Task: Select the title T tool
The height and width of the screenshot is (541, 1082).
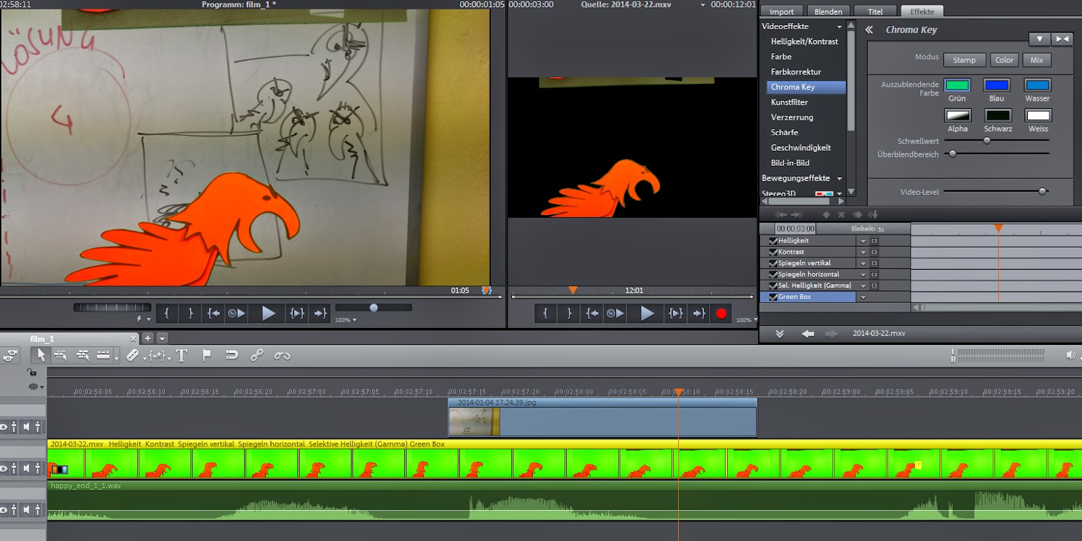Action: tap(181, 355)
